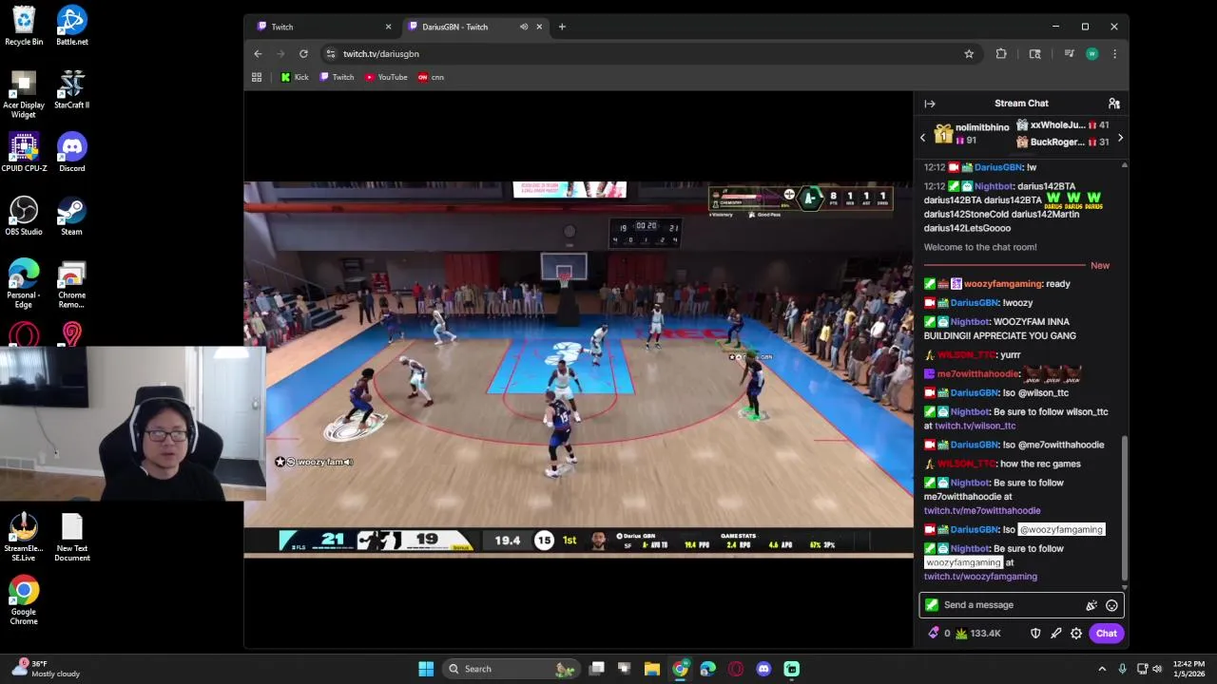Close the DariusGBN - Twitch tab
The width and height of the screenshot is (1217, 684).
point(539,27)
